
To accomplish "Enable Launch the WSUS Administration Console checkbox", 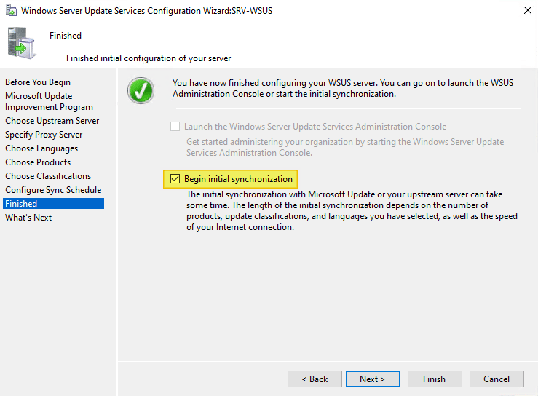I will pos(175,127).
